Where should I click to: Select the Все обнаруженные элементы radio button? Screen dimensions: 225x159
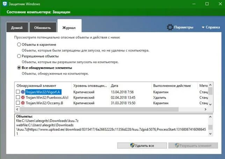click(x=19, y=68)
